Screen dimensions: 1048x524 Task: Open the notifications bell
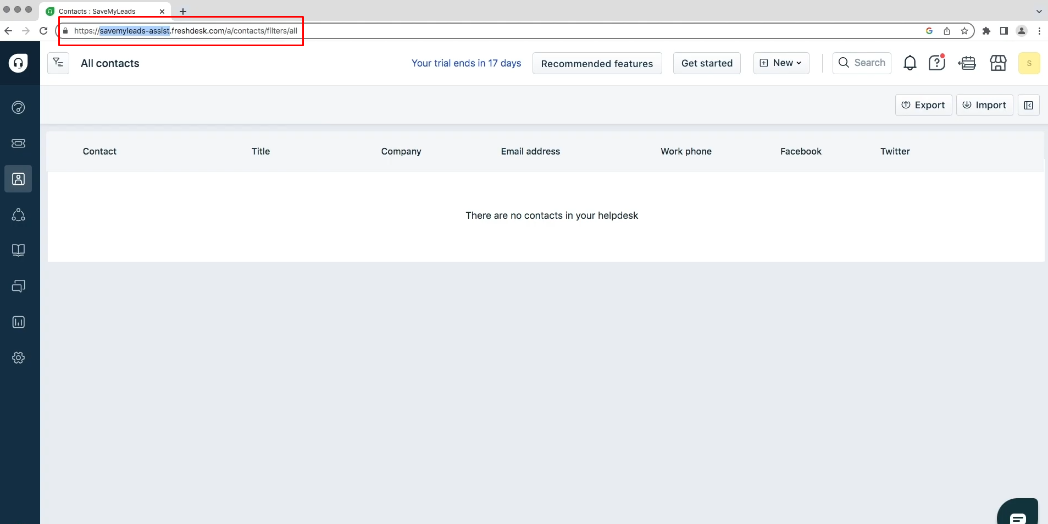pos(910,63)
